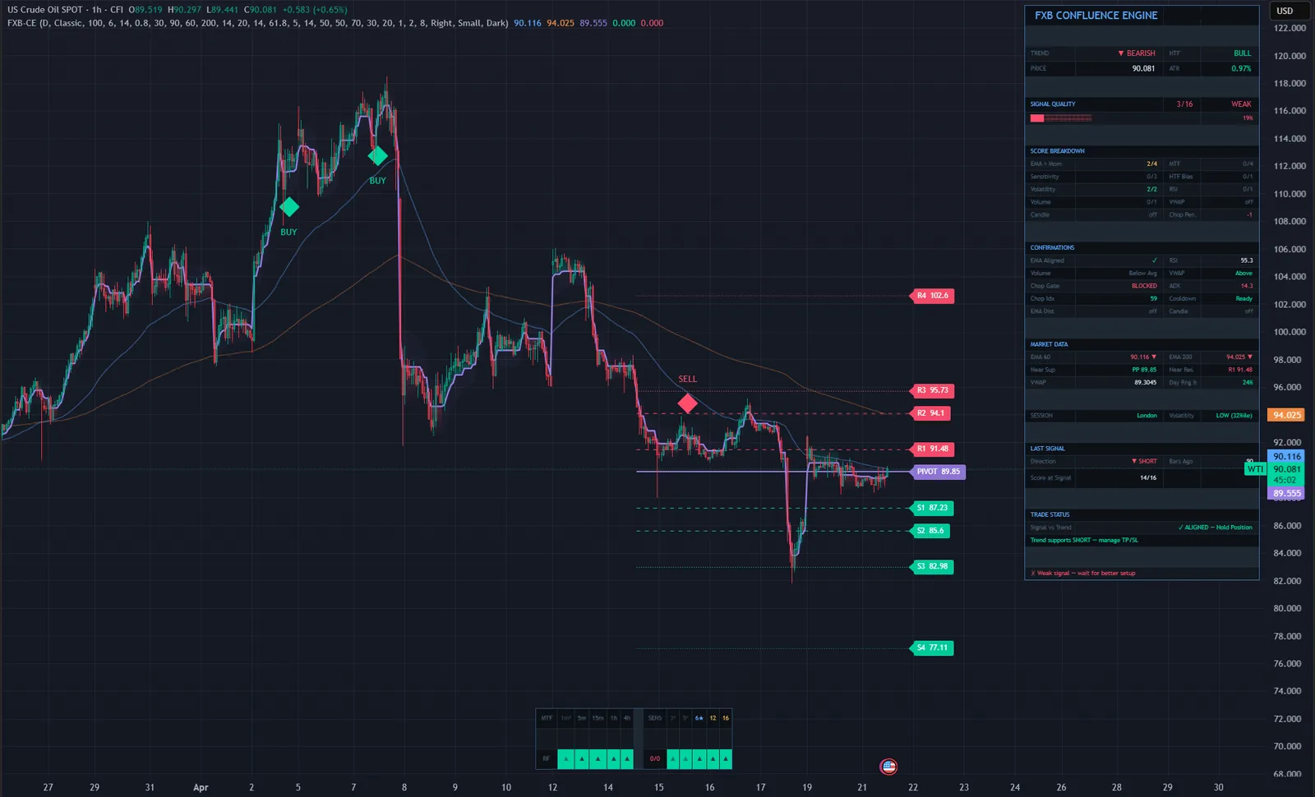Click the S4 77.11 support label
The height and width of the screenshot is (797, 1315).
[932, 647]
